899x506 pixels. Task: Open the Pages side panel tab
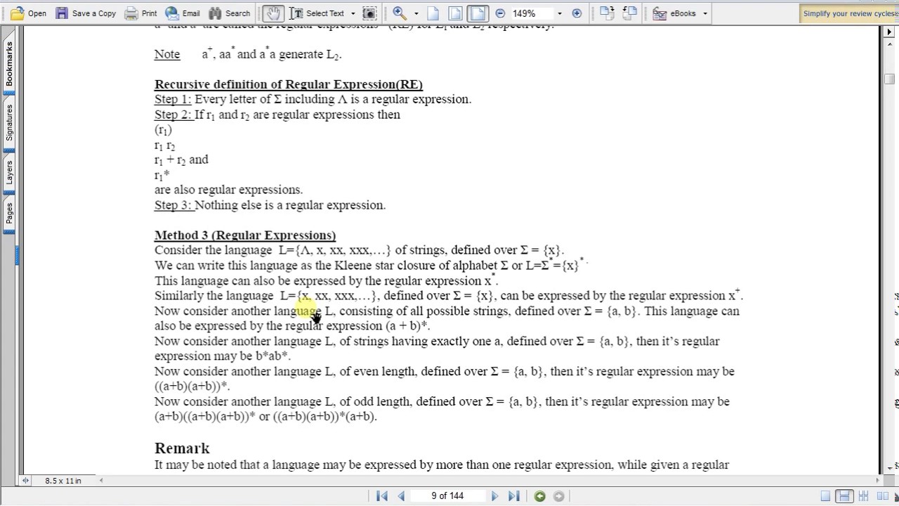tap(9, 214)
